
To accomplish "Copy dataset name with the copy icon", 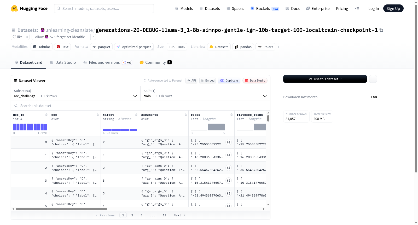I will 381,30.
